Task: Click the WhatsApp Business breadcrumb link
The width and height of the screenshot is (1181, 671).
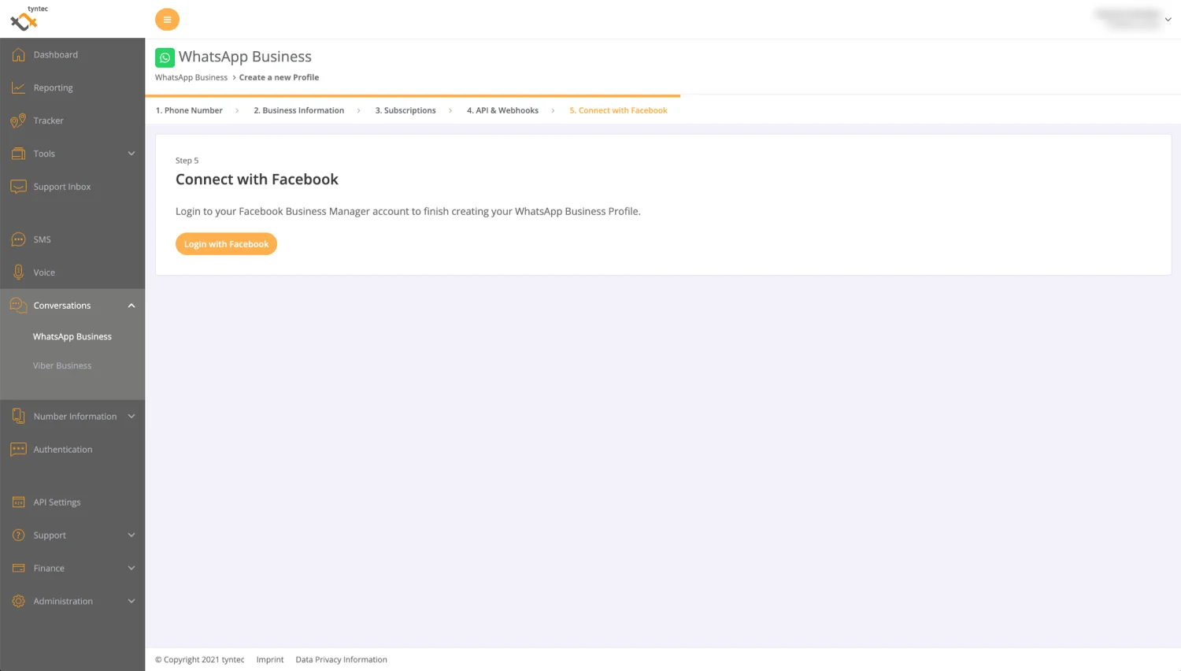Action: pyautogui.click(x=191, y=77)
